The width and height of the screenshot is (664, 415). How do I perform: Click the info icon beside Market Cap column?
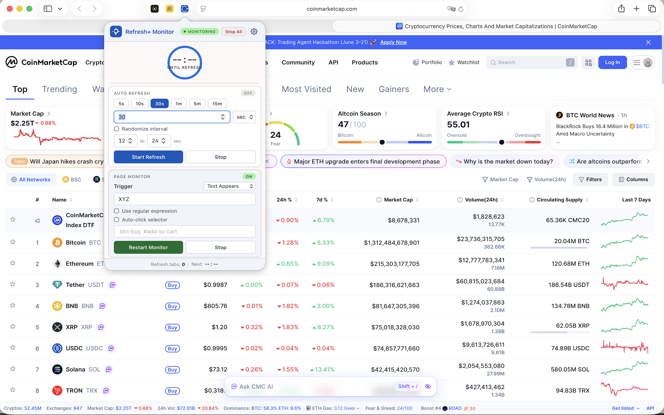point(379,200)
